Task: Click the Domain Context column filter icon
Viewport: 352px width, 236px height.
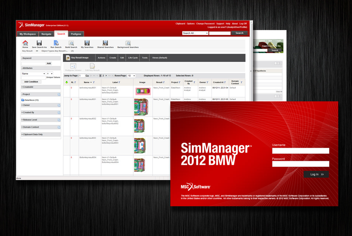Action: pos(241,82)
